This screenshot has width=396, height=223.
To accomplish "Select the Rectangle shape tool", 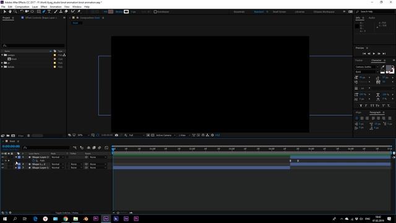I will 38,12.
